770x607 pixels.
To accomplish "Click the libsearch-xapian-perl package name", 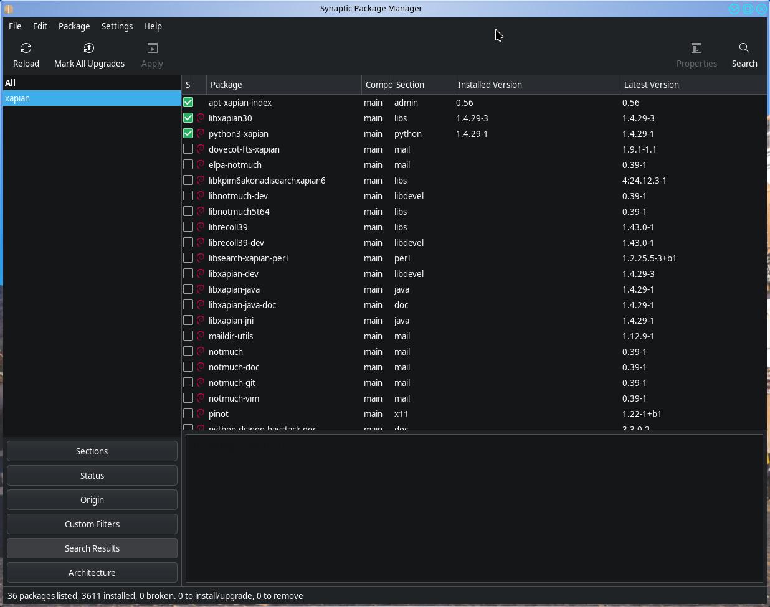I will (x=248, y=258).
